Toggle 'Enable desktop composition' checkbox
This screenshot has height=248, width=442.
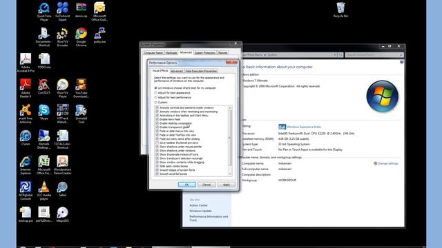click(x=157, y=123)
